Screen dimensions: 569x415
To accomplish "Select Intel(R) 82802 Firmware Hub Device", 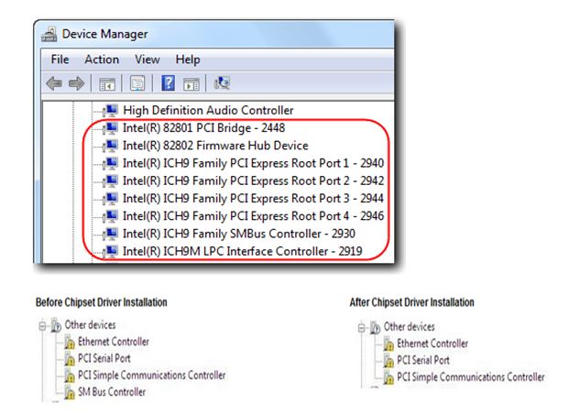I will pos(215,146).
